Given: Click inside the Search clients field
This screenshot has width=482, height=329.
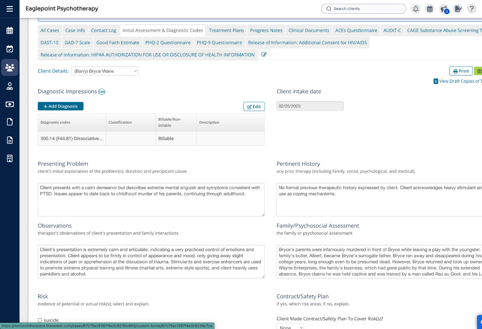Looking at the screenshot, I should coord(364,9).
